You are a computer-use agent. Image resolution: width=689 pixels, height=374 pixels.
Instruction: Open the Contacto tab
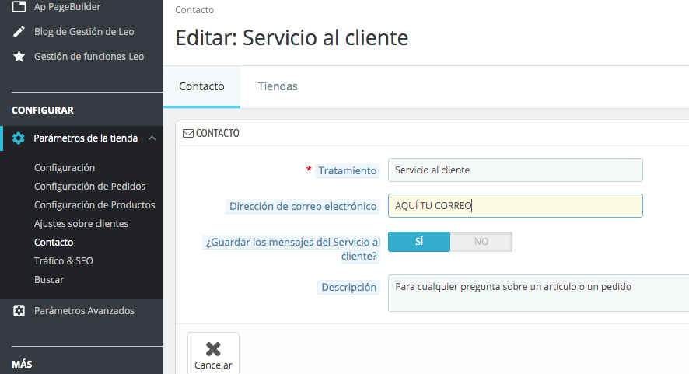(201, 86)
